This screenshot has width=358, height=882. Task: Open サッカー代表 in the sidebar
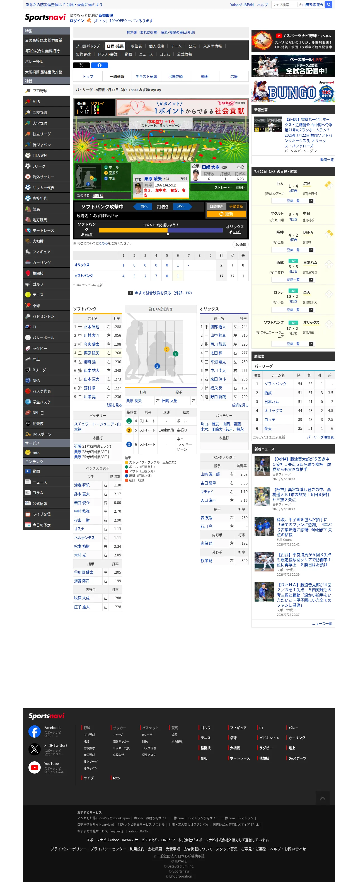coord(47,188)
